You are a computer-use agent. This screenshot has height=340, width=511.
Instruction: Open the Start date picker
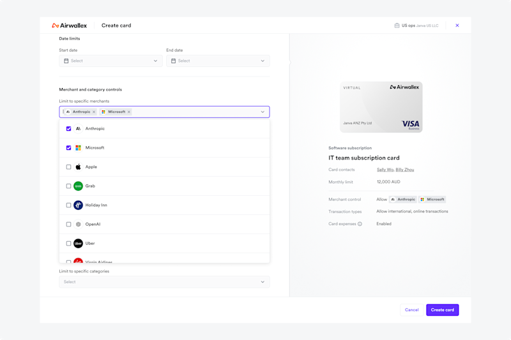(111, 61)
